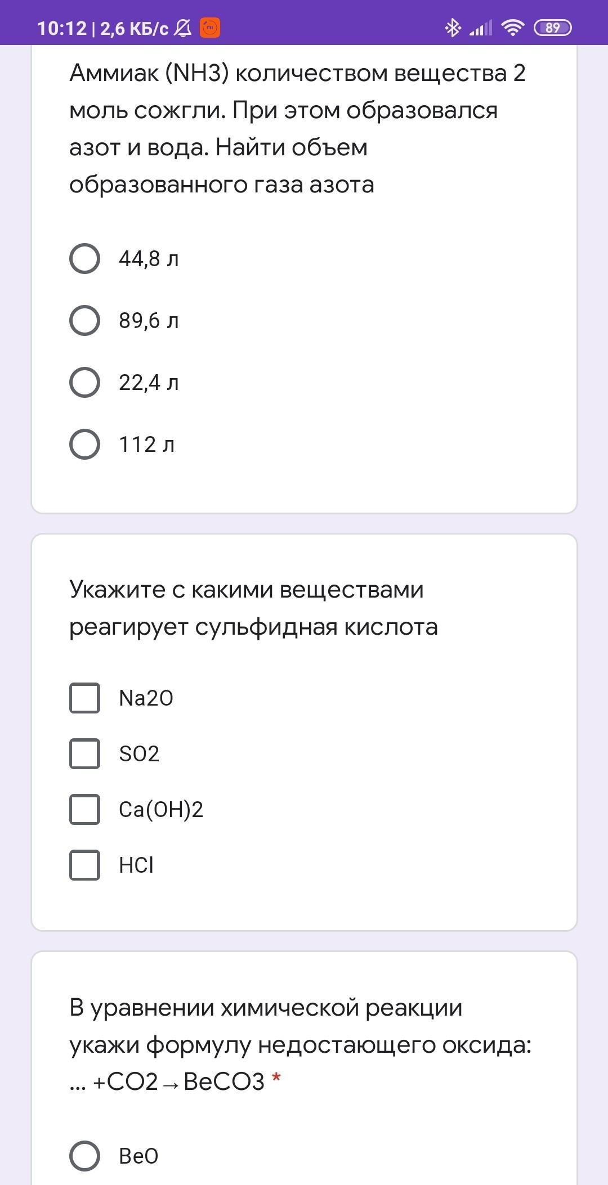Tap the Wi-Fi signal icon
The width and height of the screenshot is (608, 1185).
pyautogui.click(x=513, y=28)
